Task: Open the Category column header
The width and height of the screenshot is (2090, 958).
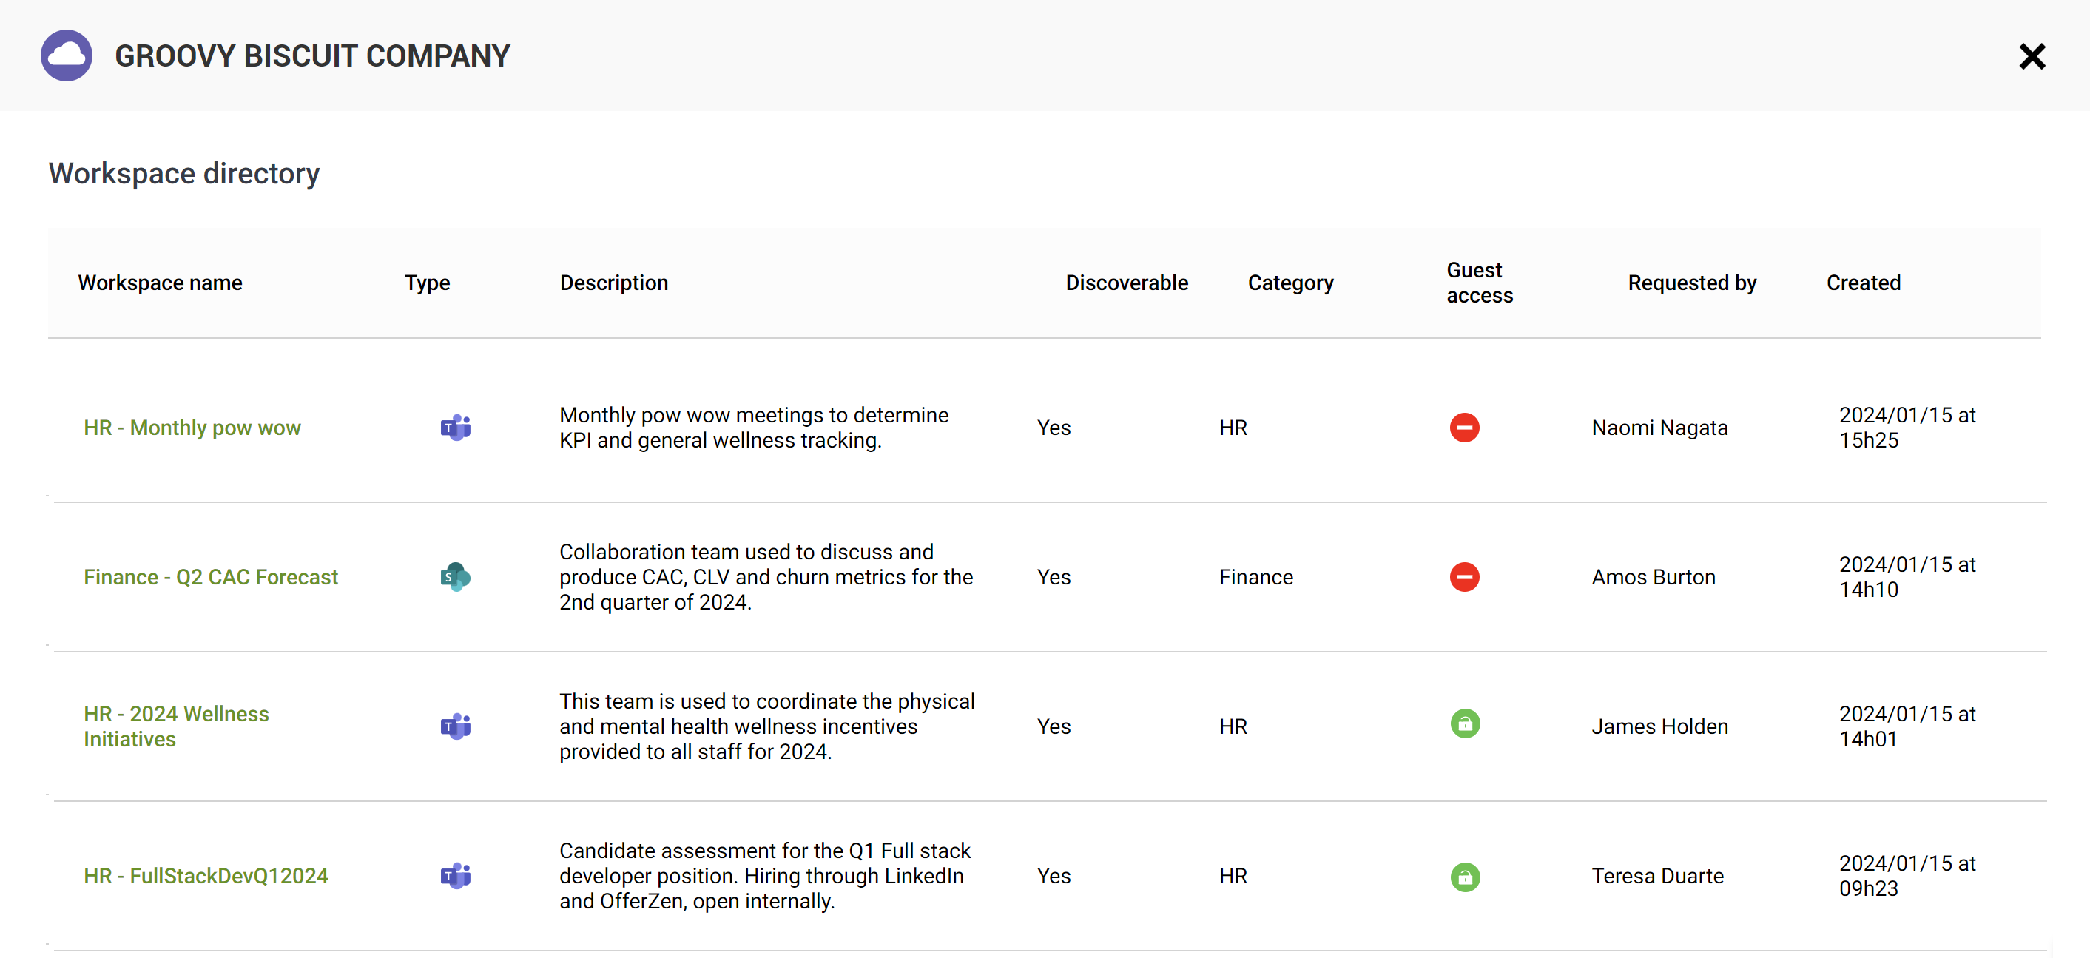Action: (x=1290, y=283)
